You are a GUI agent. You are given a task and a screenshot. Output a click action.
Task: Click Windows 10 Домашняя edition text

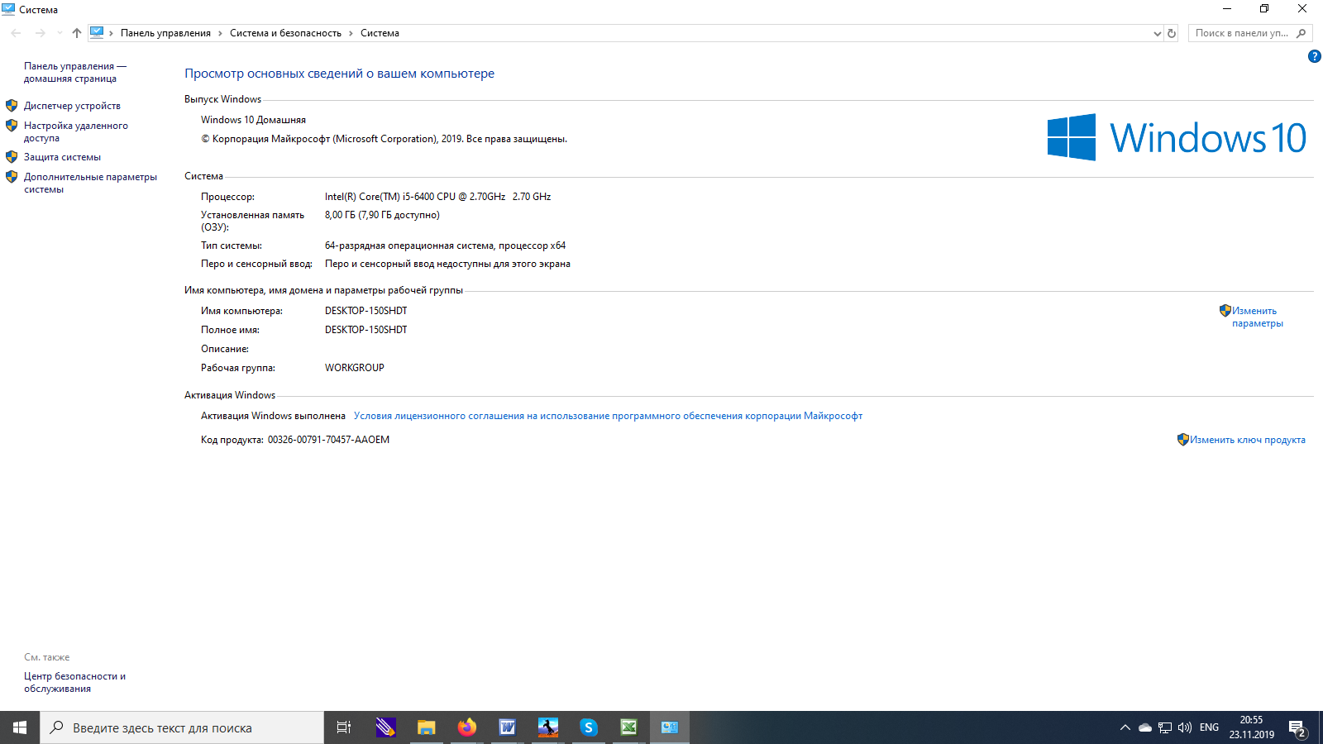[x=253, y=120]
